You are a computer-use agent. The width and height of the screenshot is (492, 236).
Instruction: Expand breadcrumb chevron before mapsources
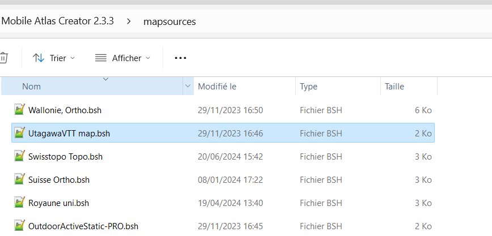[x=129, y=22]
